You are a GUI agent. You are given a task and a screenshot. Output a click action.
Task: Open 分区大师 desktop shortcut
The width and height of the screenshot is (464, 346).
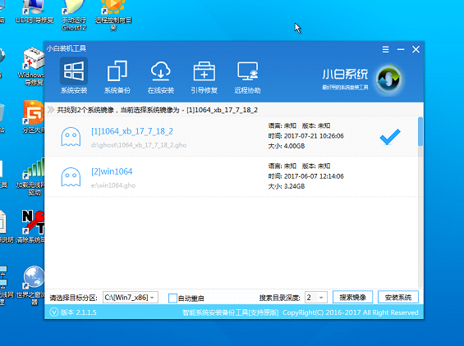point(33,116)
